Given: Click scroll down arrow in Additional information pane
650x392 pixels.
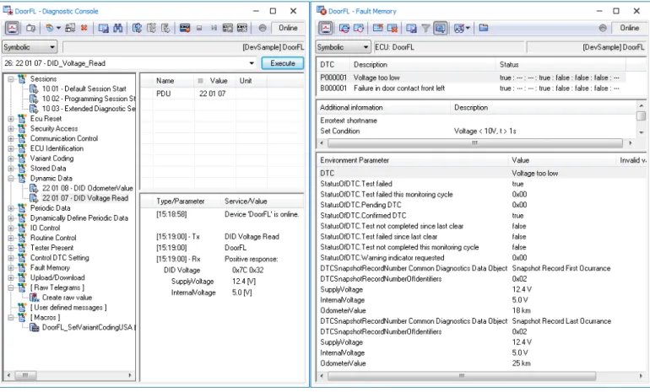Looking at the screenshot, I should point(642,132).
